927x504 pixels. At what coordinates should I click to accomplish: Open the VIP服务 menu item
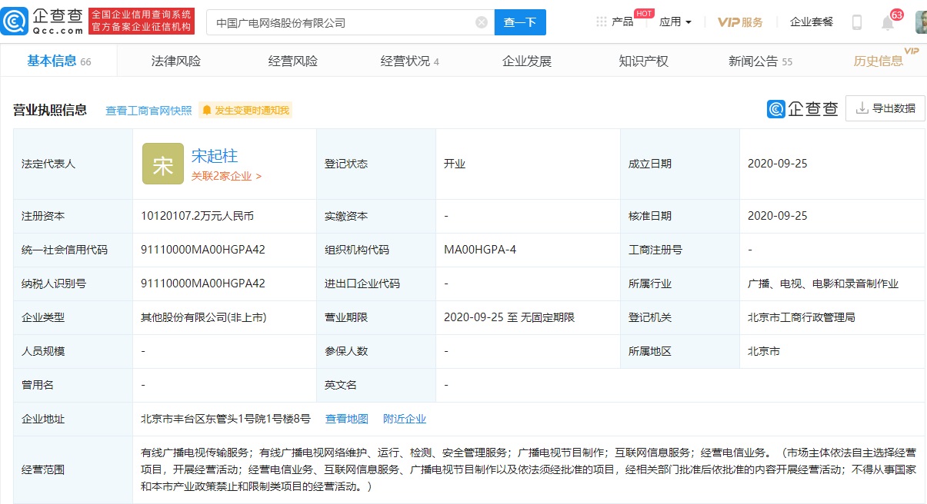pyautogui.click(x=740, y=22)
